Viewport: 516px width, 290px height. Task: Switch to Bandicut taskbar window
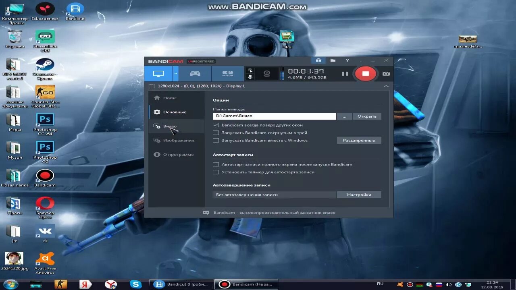click(181, 284)
